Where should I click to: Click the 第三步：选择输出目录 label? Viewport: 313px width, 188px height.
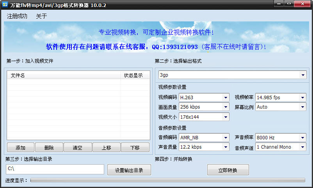coord(29,159)
